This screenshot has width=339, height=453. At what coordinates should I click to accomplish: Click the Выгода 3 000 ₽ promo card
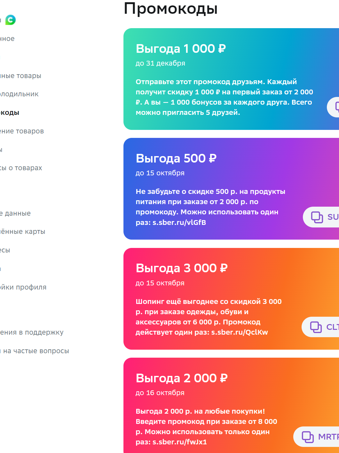(x=231, y=299)
